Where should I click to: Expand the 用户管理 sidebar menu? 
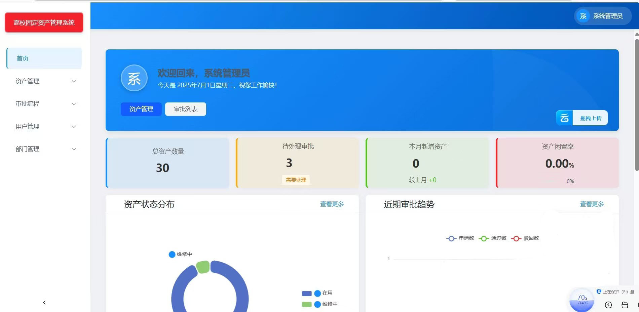45,127
